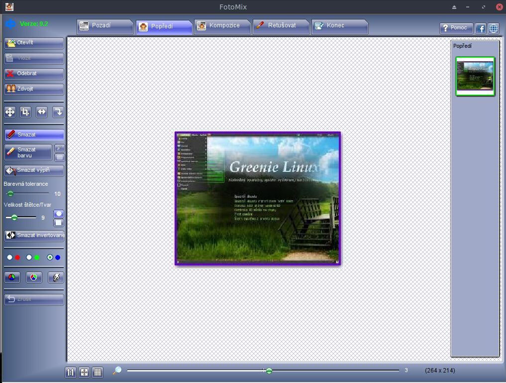The height and width of the screenshot is (383, 506).
Task: Toggle the grid display icon
Action: click(x=98, y=373)
